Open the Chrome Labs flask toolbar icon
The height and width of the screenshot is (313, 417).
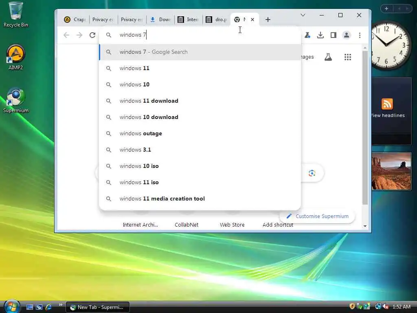click(307, 35)
